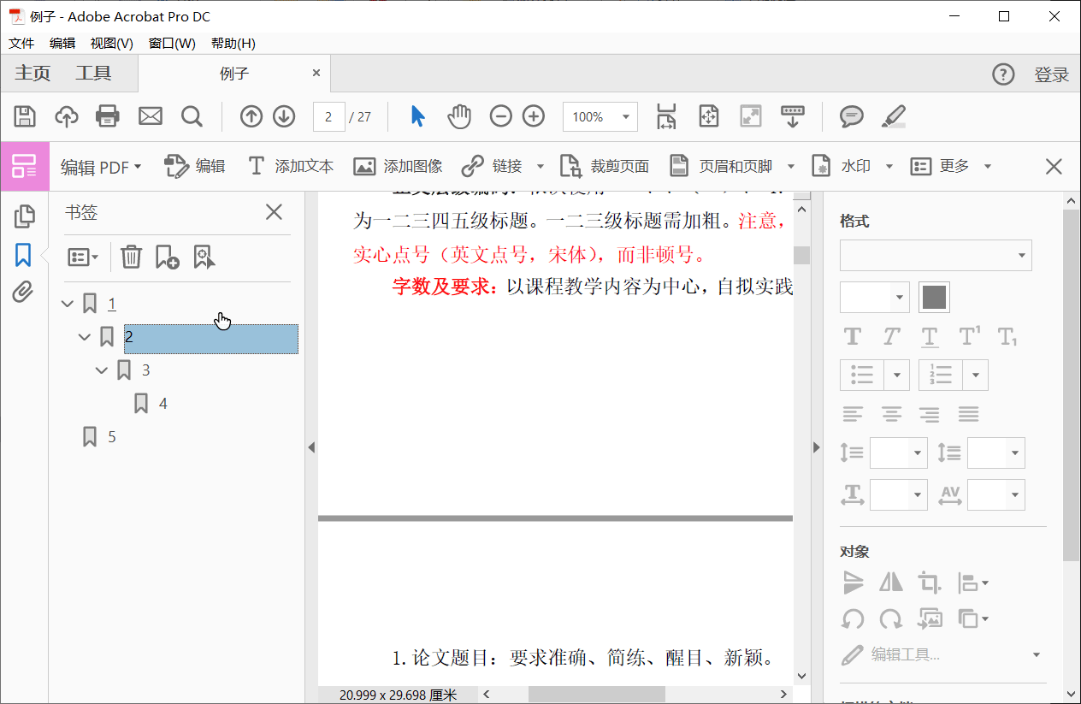Select the Hand pan tool
The image size is (1081, 704).
(x=459, y=116)
